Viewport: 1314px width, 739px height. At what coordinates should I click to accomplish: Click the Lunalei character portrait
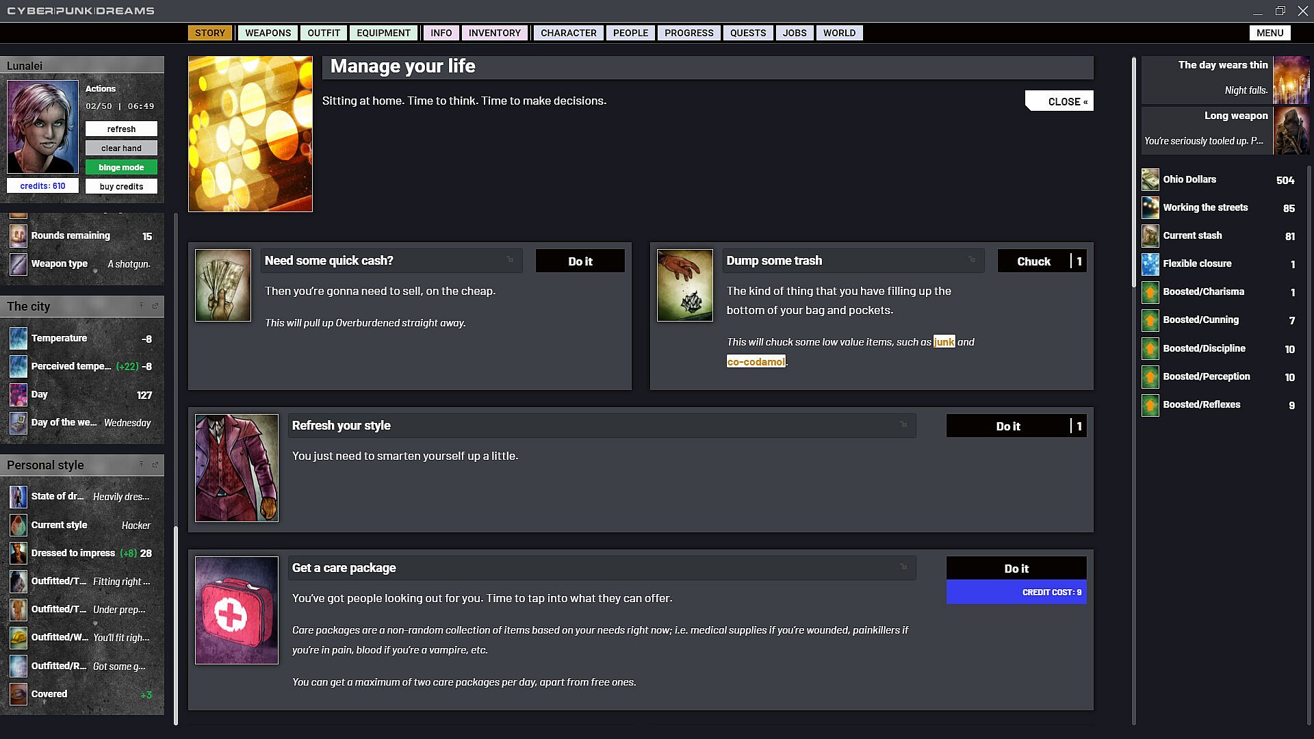tap(42, 127)
